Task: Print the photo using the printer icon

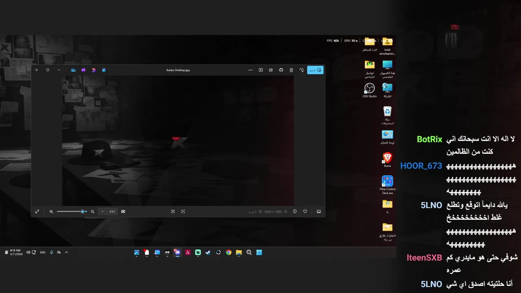Action: click(x=281, y=70)
